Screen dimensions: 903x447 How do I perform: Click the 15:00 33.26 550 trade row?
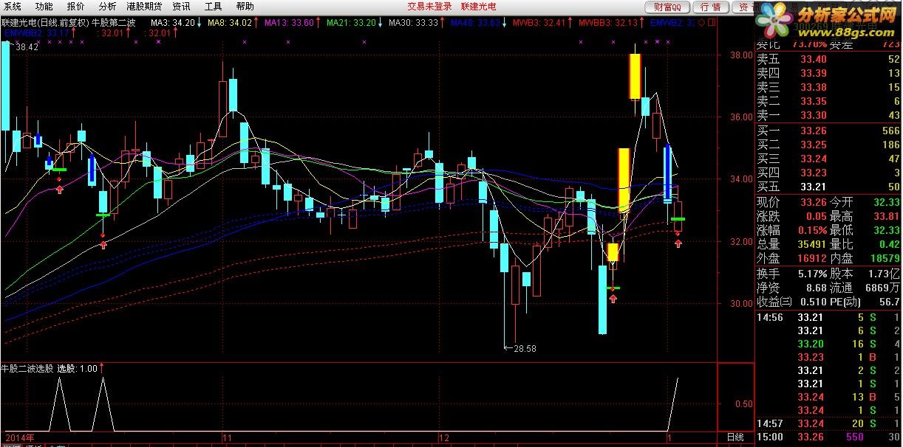(828, 437)
